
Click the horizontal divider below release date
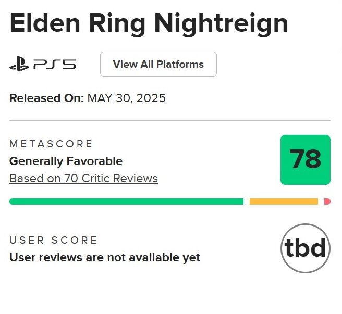170,120
